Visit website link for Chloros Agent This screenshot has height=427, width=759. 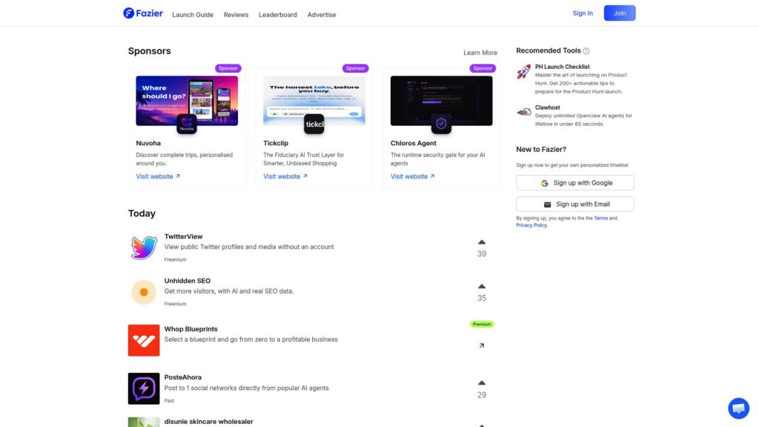(412, 176)
